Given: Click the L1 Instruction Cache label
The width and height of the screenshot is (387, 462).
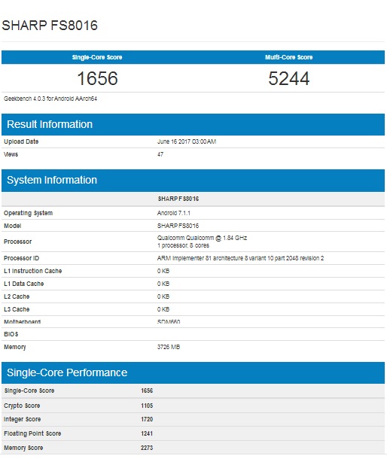Looking at the screenshot, I should click(x=32, y=271).
